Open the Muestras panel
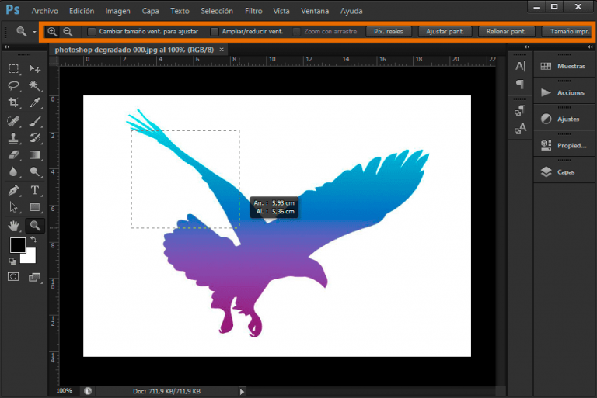Image resolution: width=597 pixels, height=398 pixels. 564,66
